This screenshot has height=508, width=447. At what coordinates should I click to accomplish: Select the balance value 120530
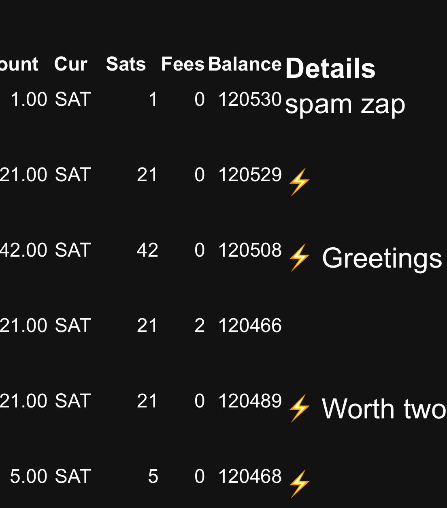tap(250, 99)
